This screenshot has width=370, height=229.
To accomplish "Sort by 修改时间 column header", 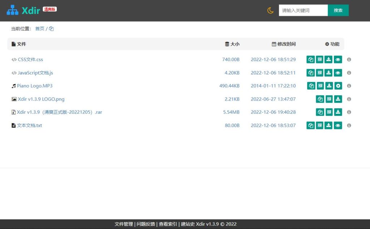I will pos(284,44).
